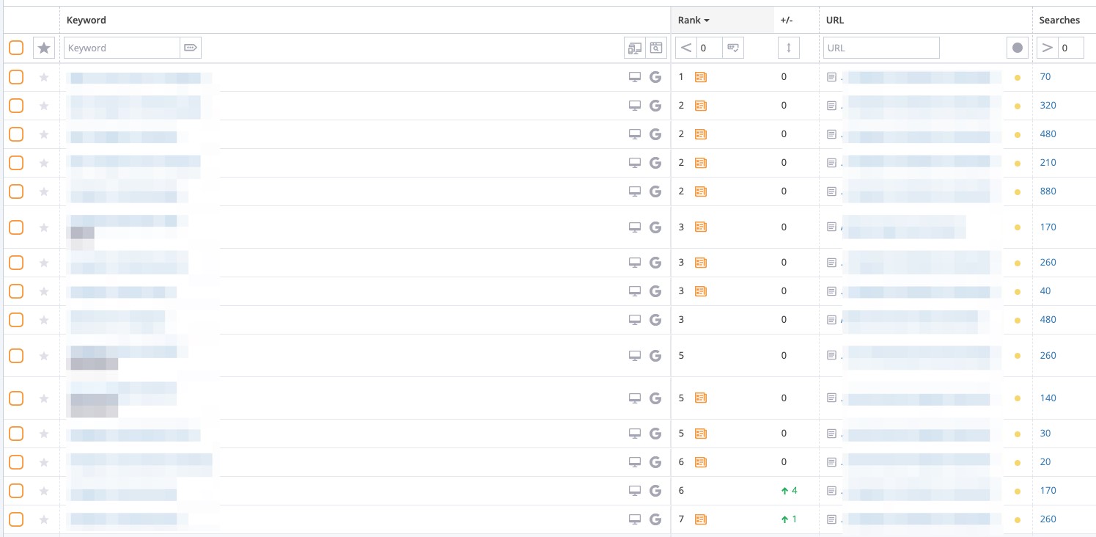Viewport: 1096px width, 537px height.
Task: Change the rank filter less-than operator
Action: pos(685,48)
